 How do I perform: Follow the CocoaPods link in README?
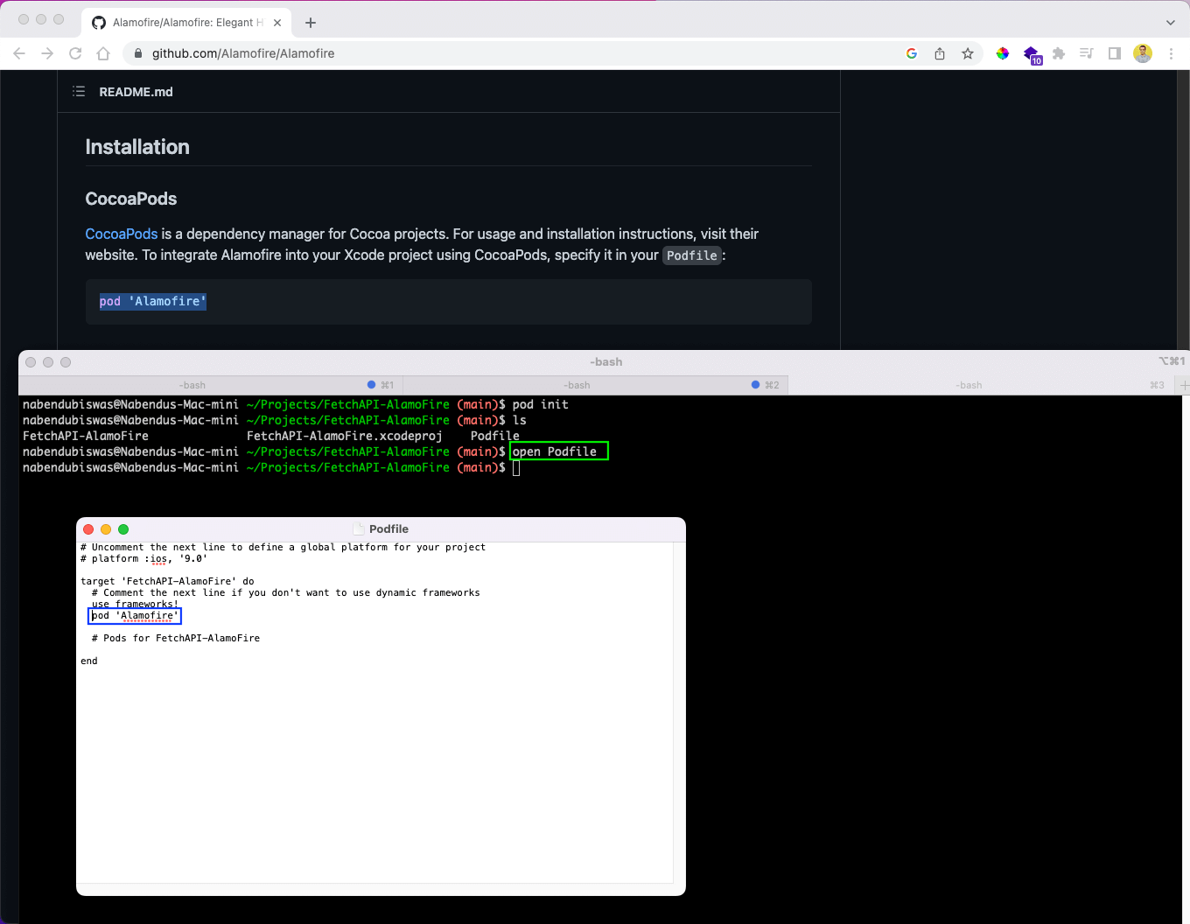point(122,234)
